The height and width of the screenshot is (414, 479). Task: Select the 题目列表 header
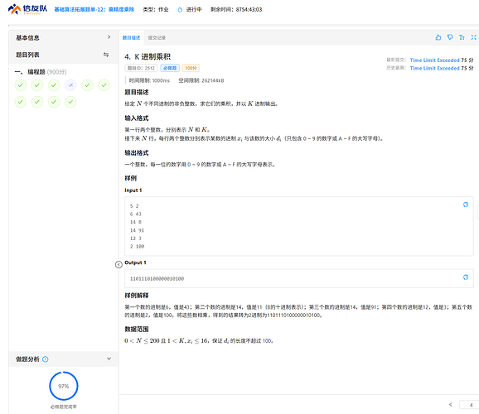27,55
